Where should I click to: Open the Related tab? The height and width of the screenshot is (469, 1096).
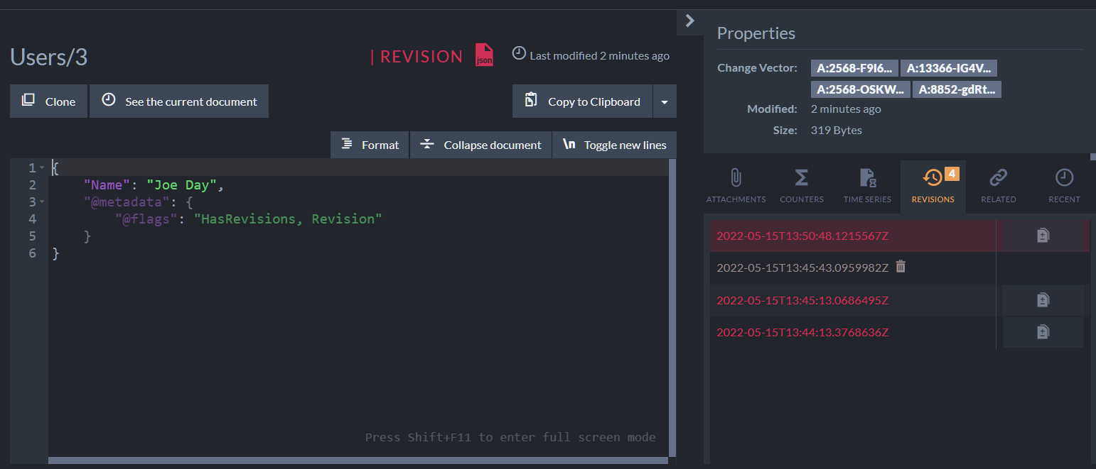coord(999,186)
